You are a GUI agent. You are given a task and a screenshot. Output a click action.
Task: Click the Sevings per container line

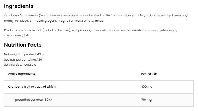point(23,59)
